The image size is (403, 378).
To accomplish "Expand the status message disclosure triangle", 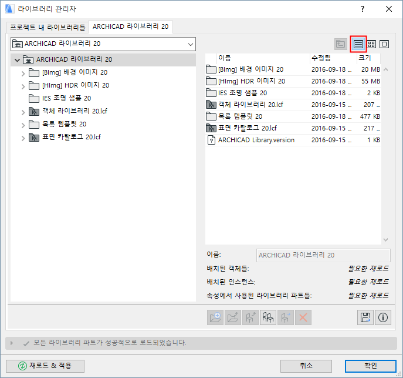I will [12, 343].
